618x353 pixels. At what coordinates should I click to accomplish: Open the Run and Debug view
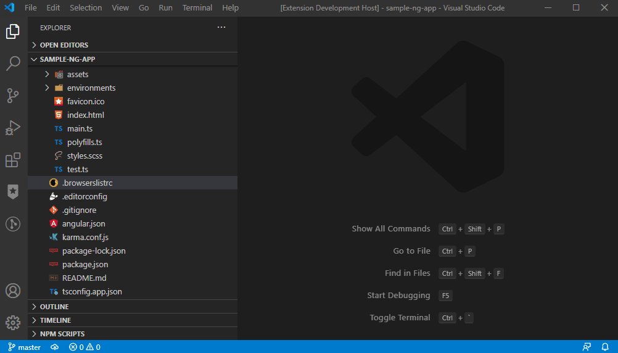(12, 128)
